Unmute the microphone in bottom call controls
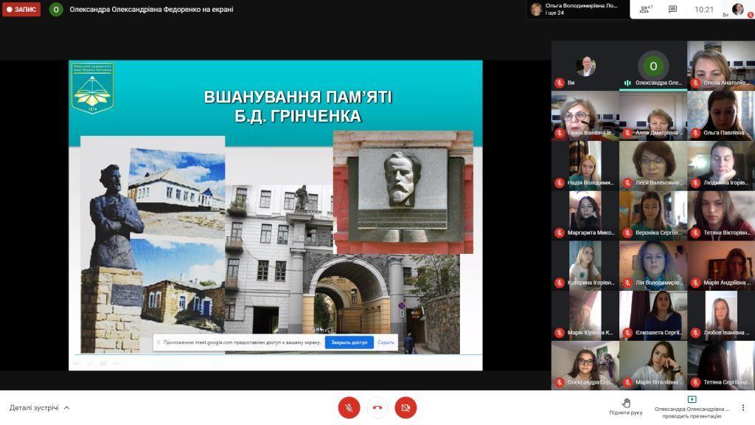This screenshot has height=425, width=755. 349,407
